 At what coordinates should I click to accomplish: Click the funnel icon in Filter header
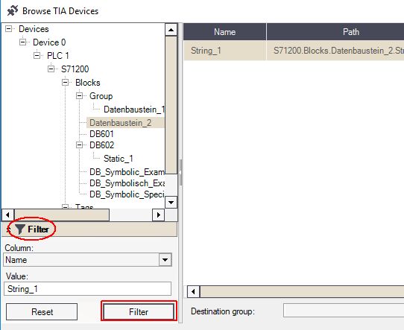(x=20, y=229)
